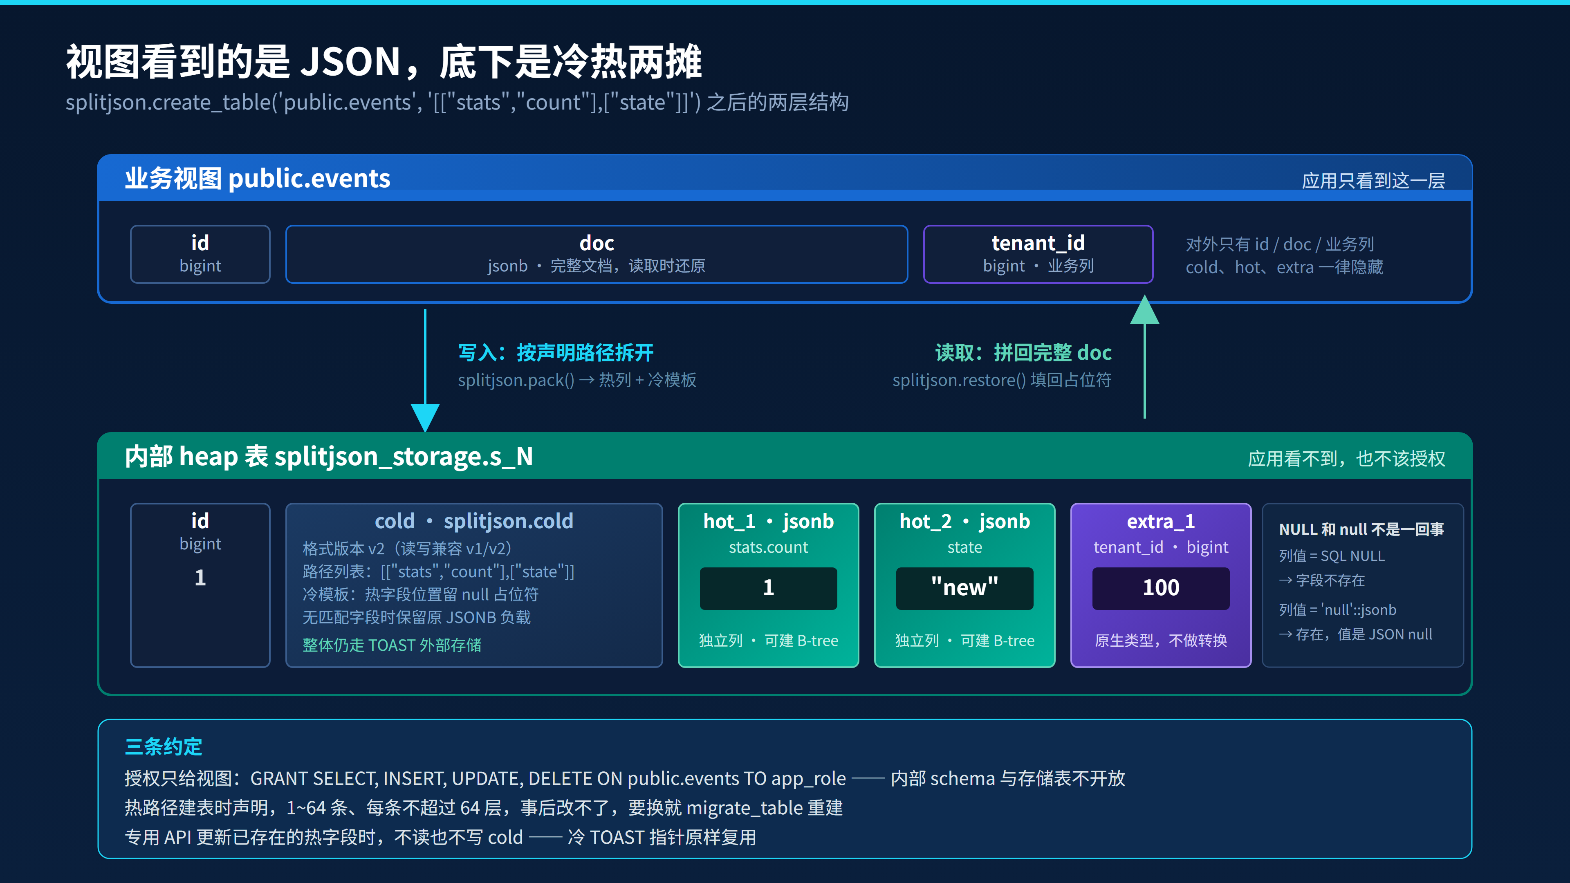Screen dimensions: 1570x883
Task: Click the 读取：拼回完整 doc heading
Action: coord(1023,352)
